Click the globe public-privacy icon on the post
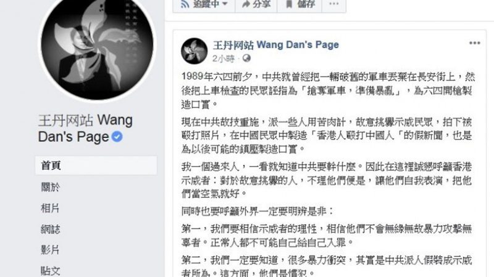The width and height of the screenshot is (494, 277). click(246, 58)
